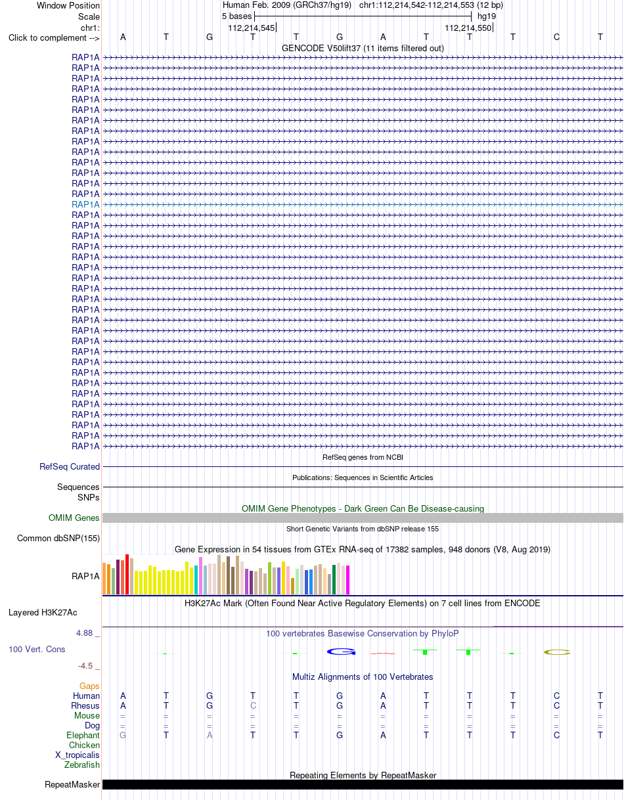Image resolution: width=624 pixels, height=800 pixels.
Task: Select the Scale track label
Action: pyautogui.click(x=89, y=16)
